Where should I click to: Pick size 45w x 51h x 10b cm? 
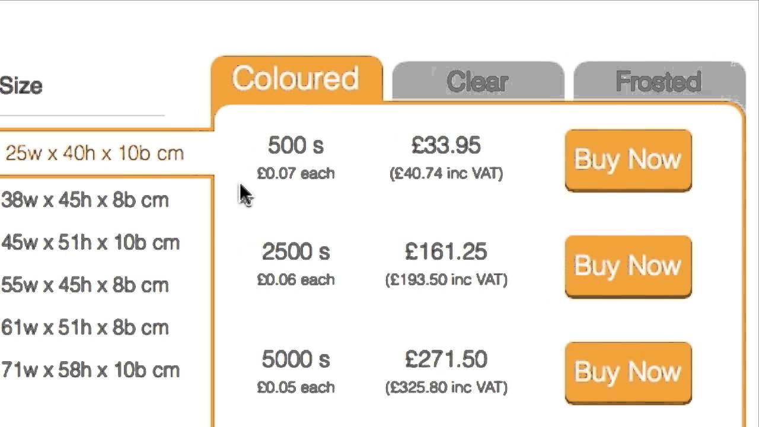coord(90,243)
